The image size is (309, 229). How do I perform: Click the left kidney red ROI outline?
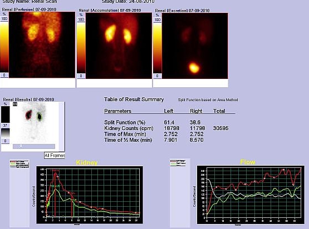click(x=29, y=115)
